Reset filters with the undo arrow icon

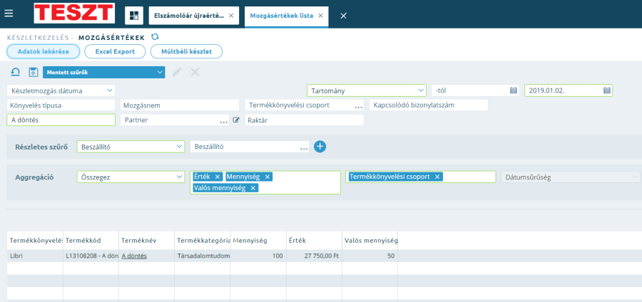pyautogui.click(x=15, y=73)
